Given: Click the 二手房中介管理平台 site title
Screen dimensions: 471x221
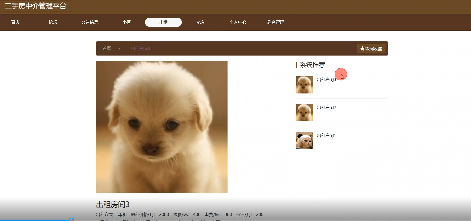Looking at the screenshot, I should [x=36, y=6].
